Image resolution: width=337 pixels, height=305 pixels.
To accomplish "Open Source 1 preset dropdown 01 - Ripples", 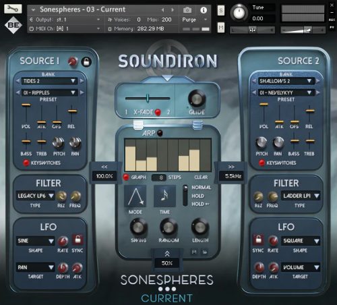I will 49,92.
